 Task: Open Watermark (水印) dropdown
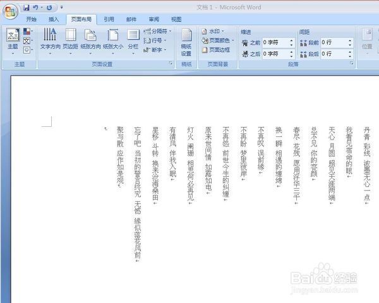pos(213,31)
